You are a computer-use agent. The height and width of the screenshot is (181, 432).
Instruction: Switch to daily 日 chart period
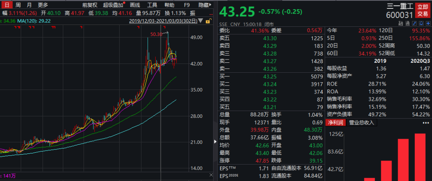click(7, 5)
